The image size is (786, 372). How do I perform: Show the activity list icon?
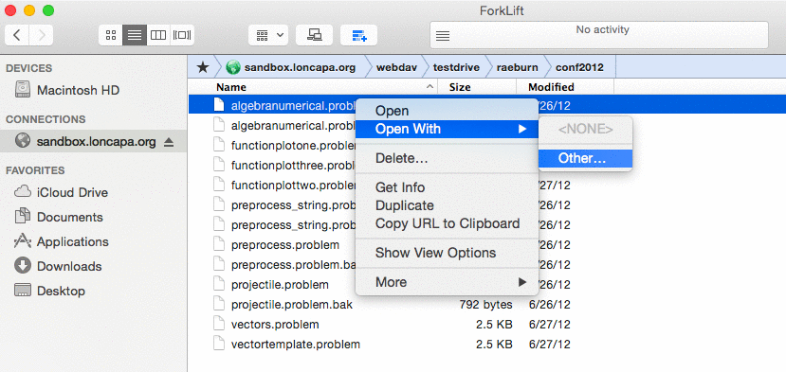(443, 36)
